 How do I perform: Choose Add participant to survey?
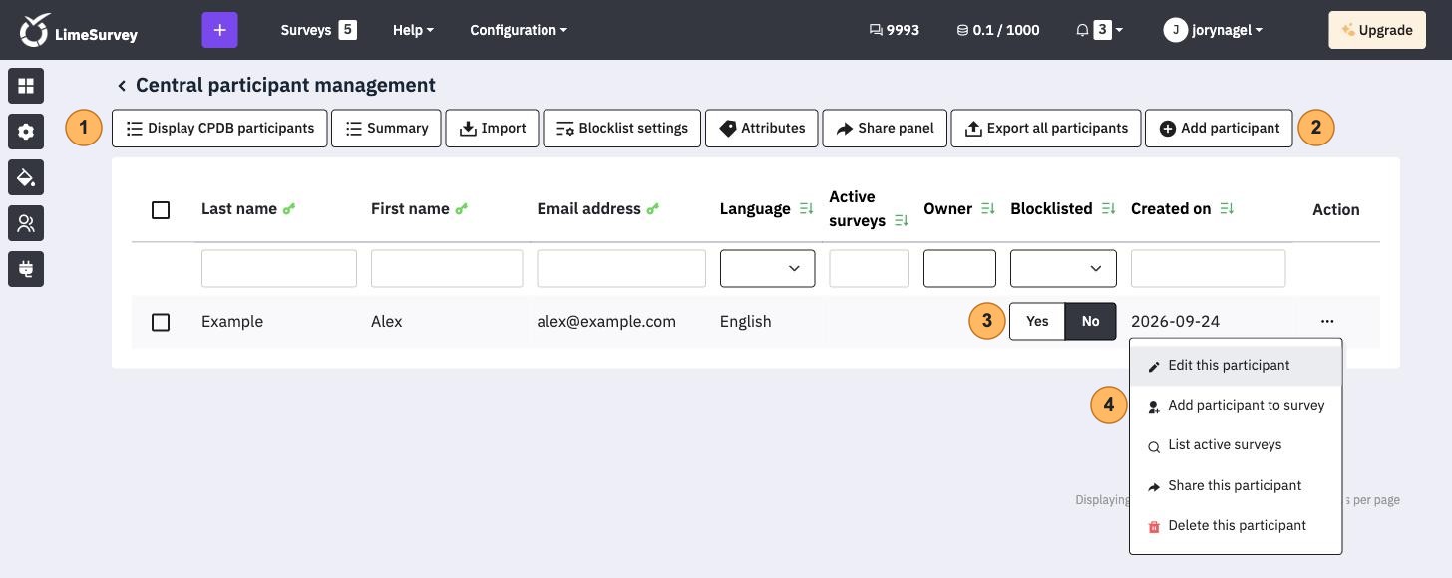1236,406
